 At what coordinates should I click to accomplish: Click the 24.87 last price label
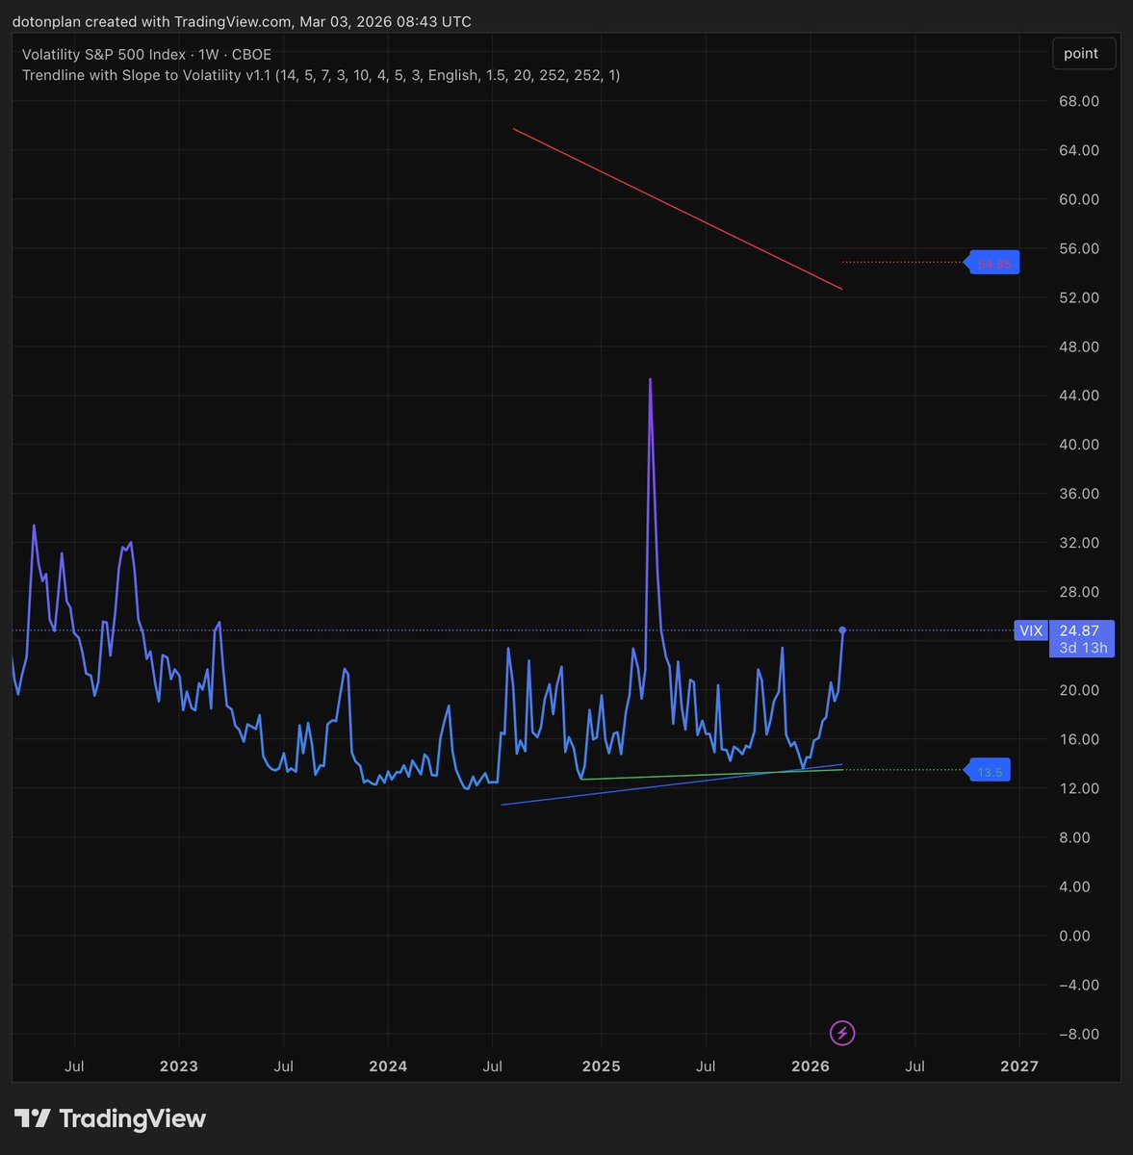[1079, 631]
